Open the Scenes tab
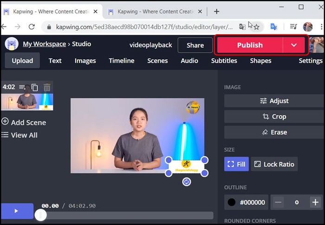Screen dimensions: 325x225 point(157,61)
